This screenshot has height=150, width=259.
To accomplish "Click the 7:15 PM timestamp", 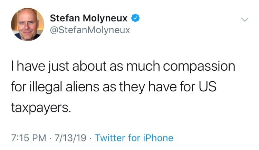I will click(x=28, y=138).
